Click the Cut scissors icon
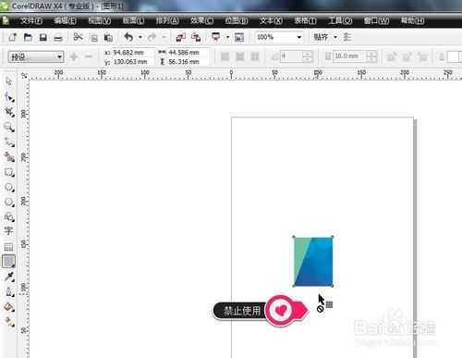This screenshot has height=358, width=462. [79, 37]
